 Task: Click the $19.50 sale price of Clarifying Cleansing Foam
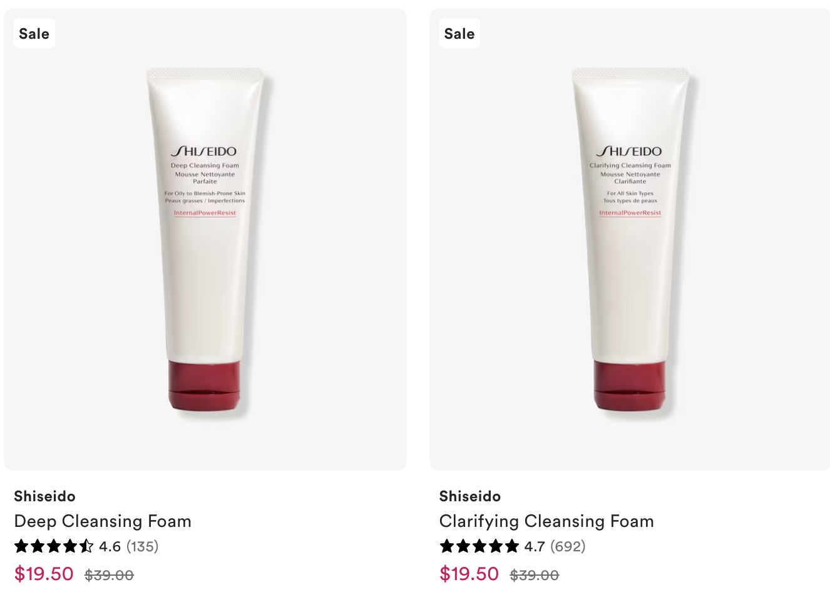[x=469, y=574]
